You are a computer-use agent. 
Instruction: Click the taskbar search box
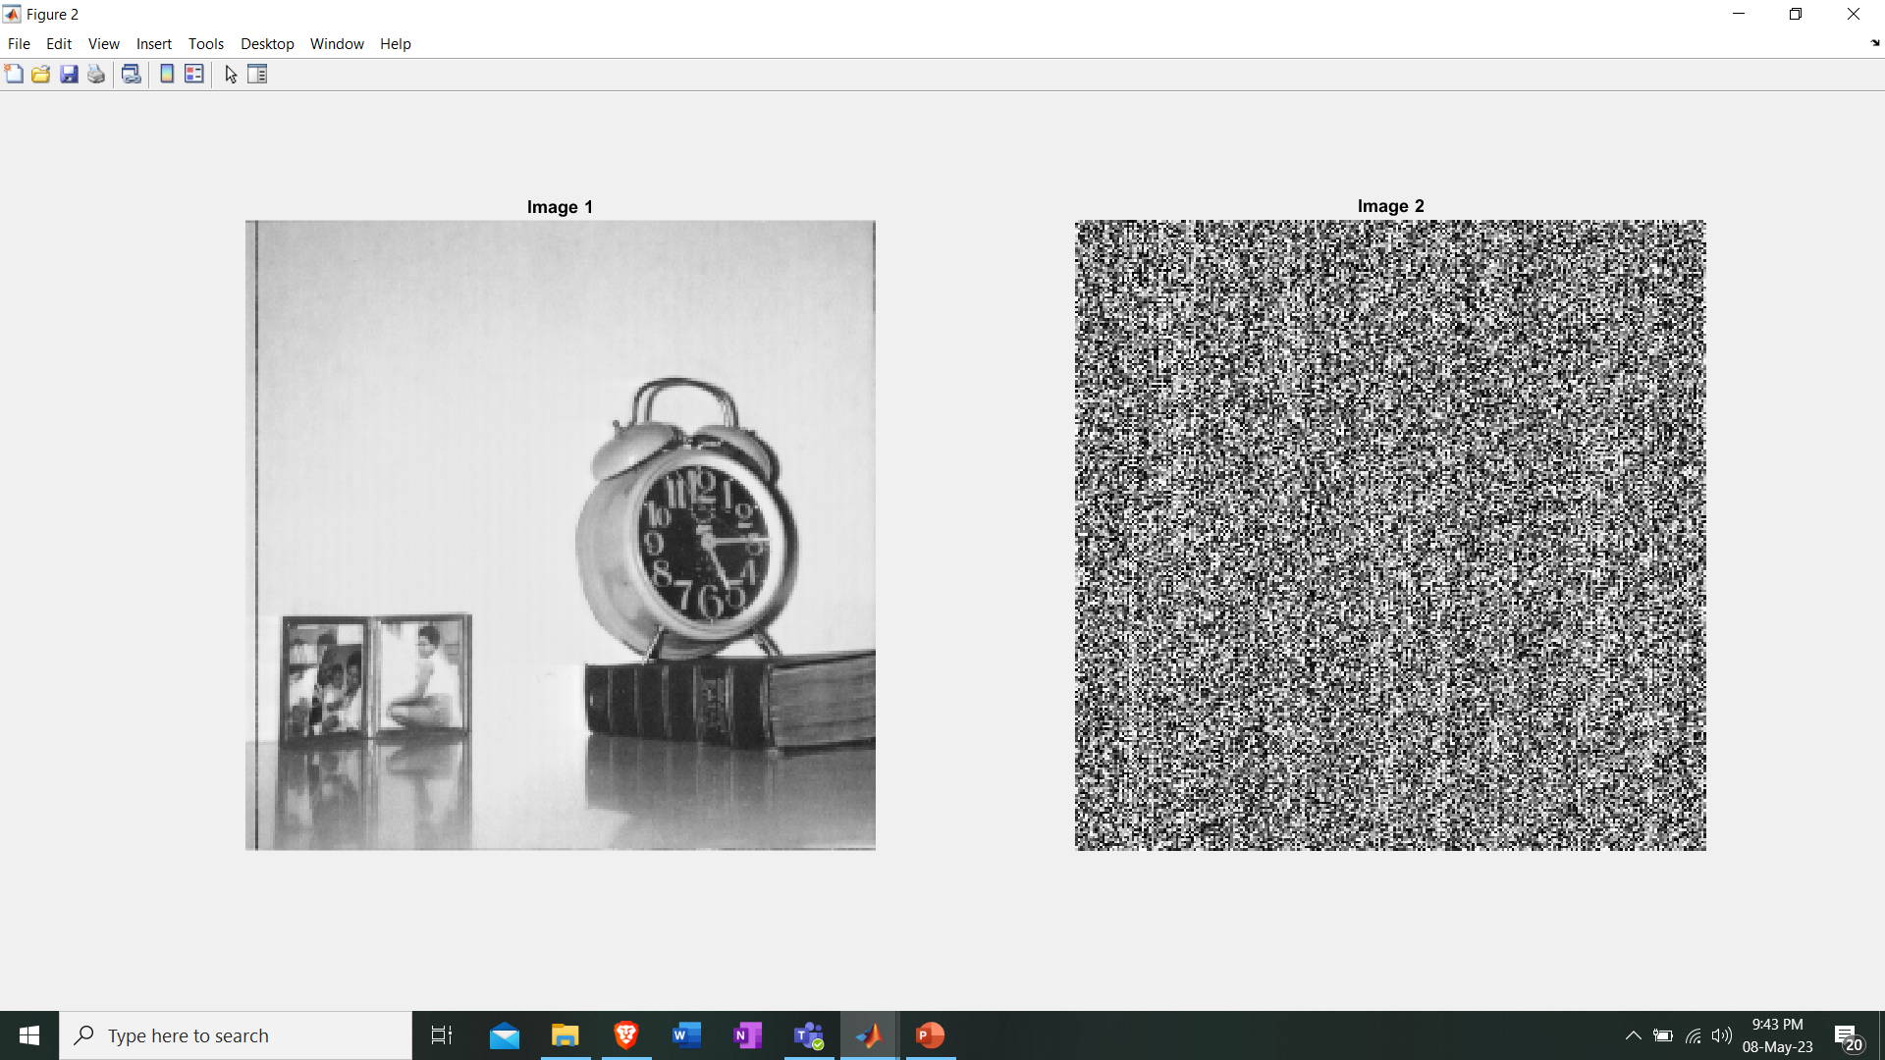(236, 1035)
